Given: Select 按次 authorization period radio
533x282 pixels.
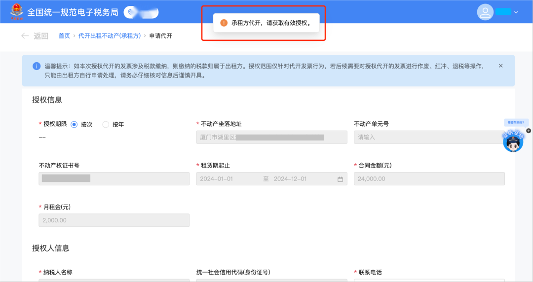Looking at the screenshot, I should coord(74,124).
